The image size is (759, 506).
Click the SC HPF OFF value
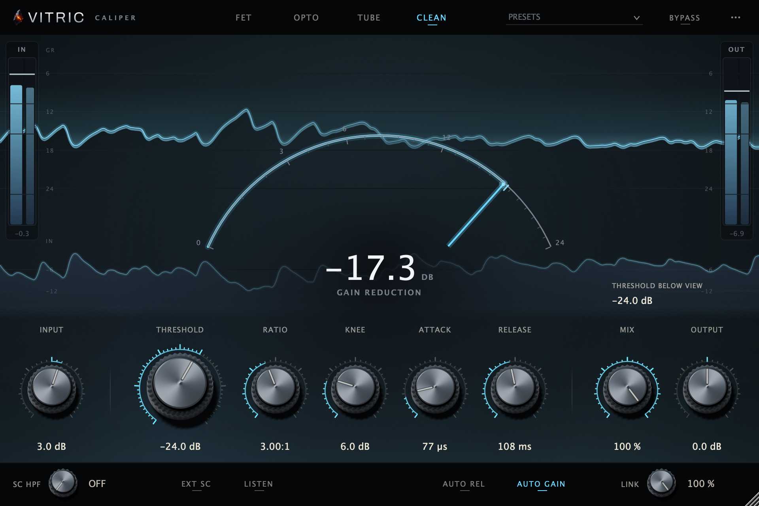click(97, 483)
